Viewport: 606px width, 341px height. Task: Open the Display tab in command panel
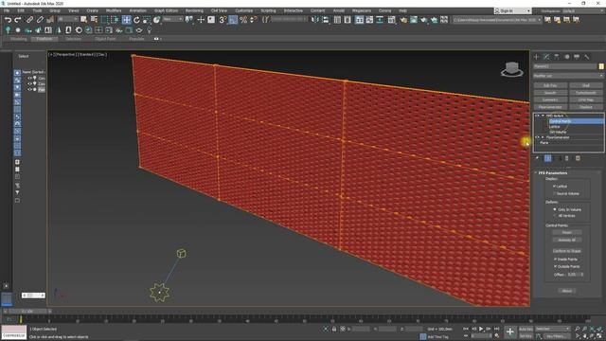click(x=577, y=57)
